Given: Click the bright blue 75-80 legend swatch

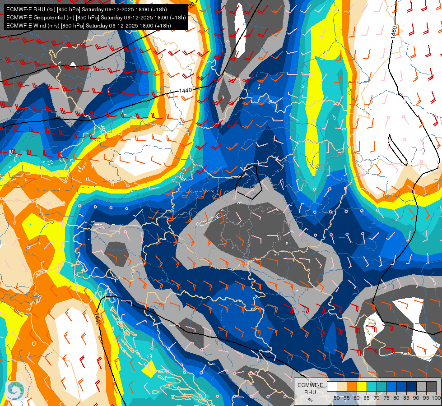Looking at the screenshot, I should 392,386.
